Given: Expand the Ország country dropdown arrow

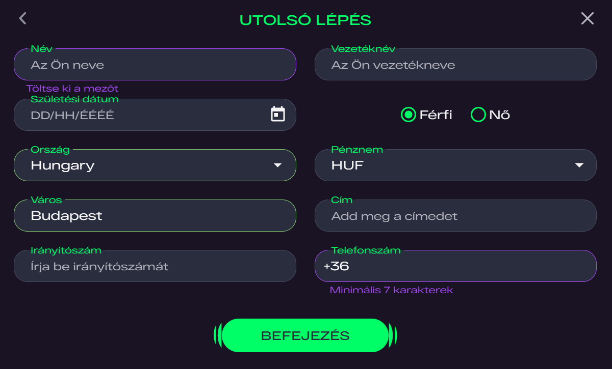Looking at the screenshot, I should 277,165.
